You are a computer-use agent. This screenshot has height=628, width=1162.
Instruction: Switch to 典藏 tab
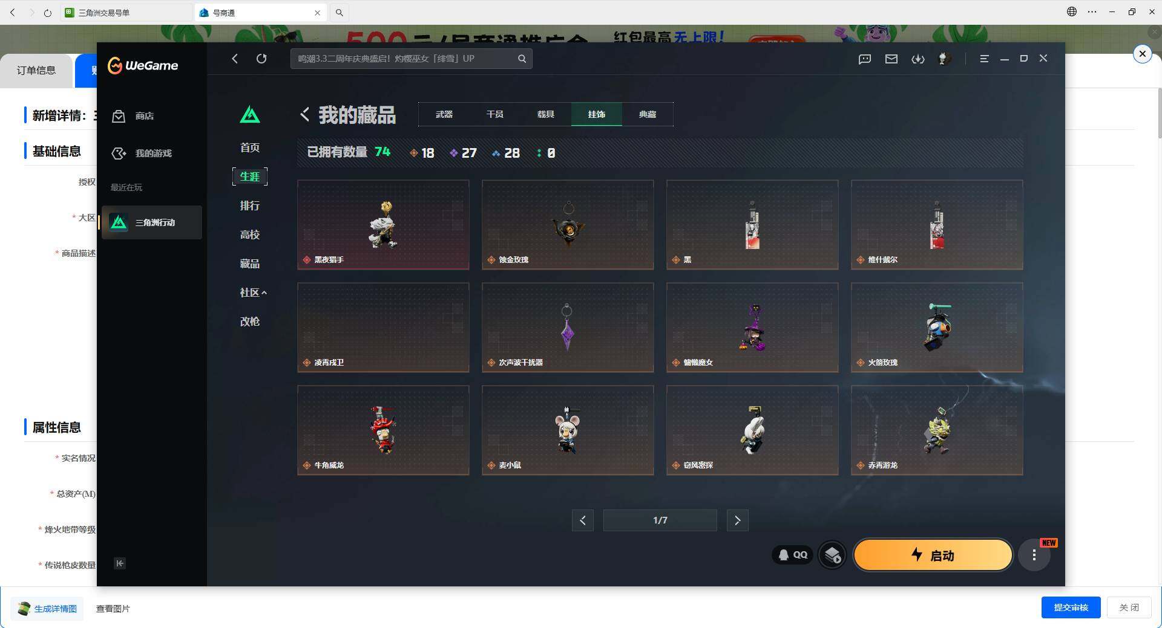(648, 114)
